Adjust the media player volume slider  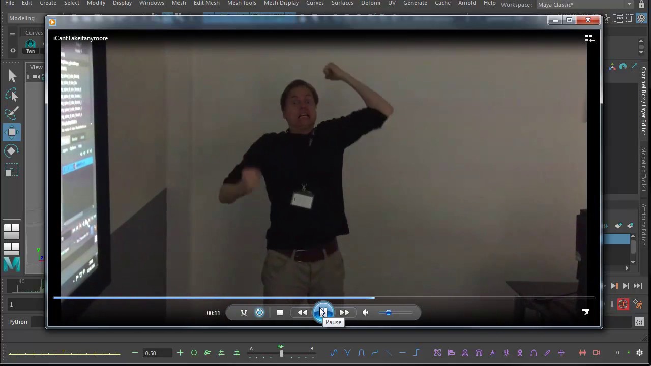click(x=396, y=313)
